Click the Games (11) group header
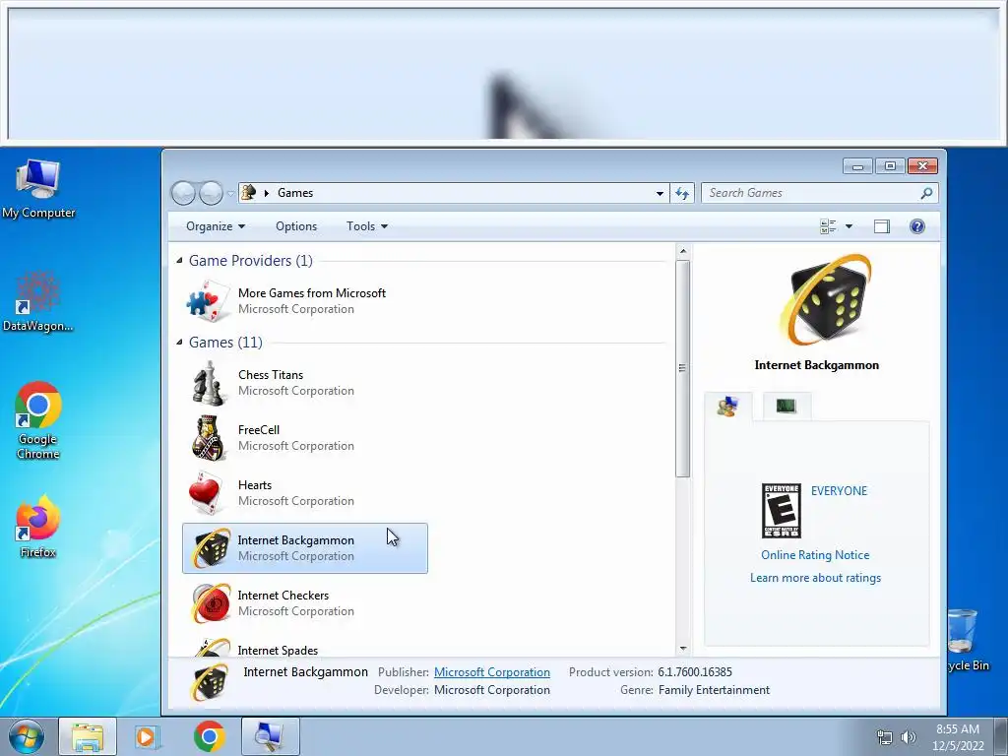The width and height of the screenshot is (1008, 756). point(225,342)
